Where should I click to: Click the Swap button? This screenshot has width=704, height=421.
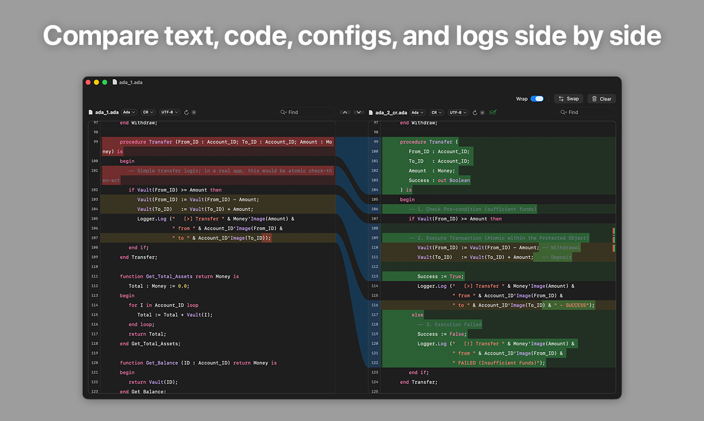coord(568,99)
